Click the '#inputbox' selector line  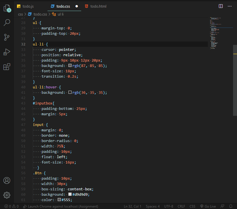click(x=44, y=103)
